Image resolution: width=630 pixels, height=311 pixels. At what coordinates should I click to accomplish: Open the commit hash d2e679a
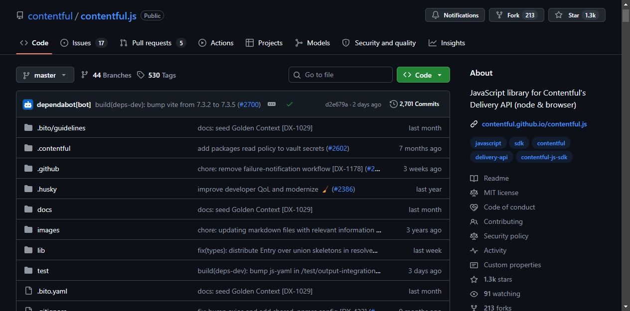click(x=336, y=104)
